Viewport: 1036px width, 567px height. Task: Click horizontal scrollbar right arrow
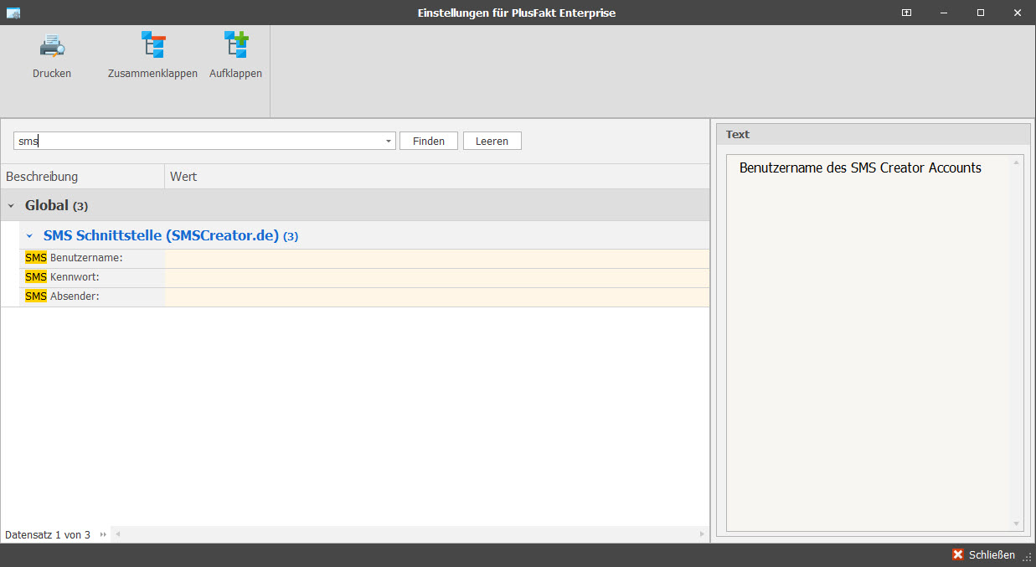point(703,534)
